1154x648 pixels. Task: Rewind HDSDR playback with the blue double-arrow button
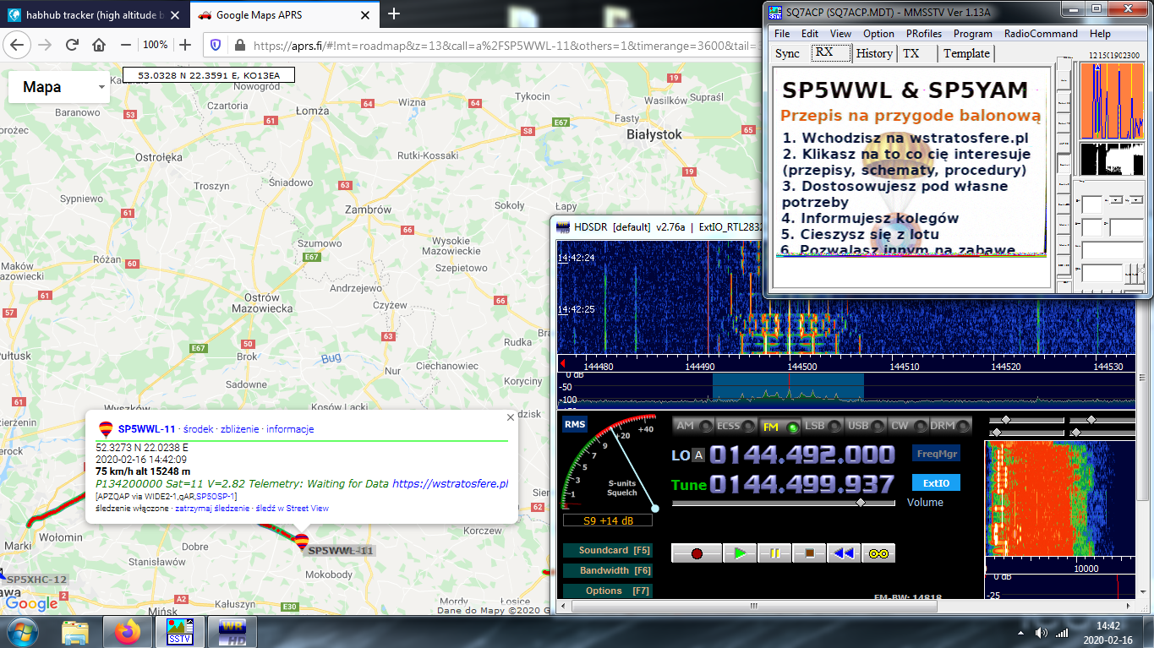(843, 553)
